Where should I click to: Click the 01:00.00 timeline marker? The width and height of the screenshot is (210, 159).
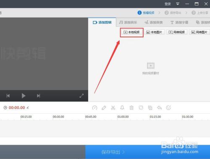pos(123,117)
